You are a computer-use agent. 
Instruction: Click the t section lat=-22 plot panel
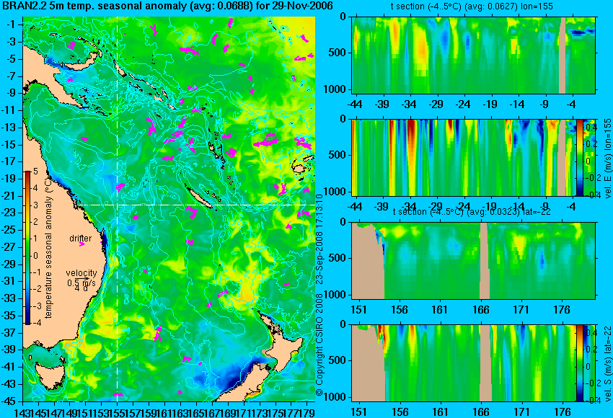coord(474,261)
